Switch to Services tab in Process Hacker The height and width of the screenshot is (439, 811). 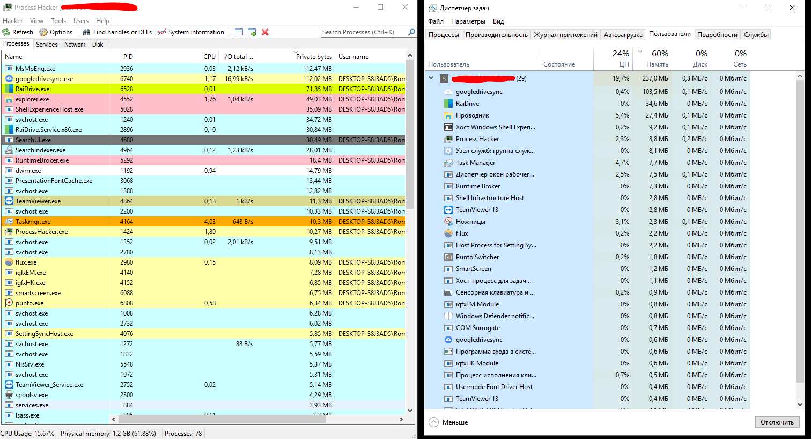(x=47, y=45)
